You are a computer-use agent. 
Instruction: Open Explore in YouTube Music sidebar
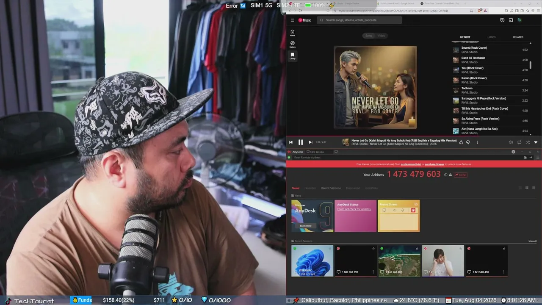coord(292,44)
